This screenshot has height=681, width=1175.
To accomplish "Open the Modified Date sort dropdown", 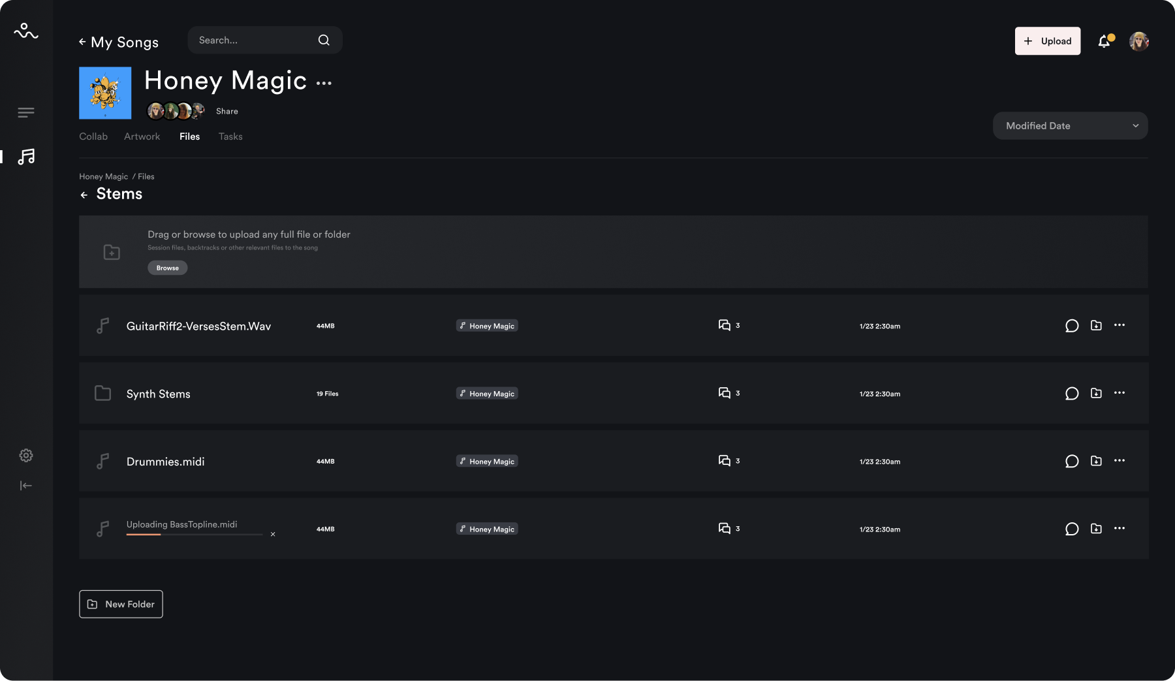I will click(x=1070, y=125).
